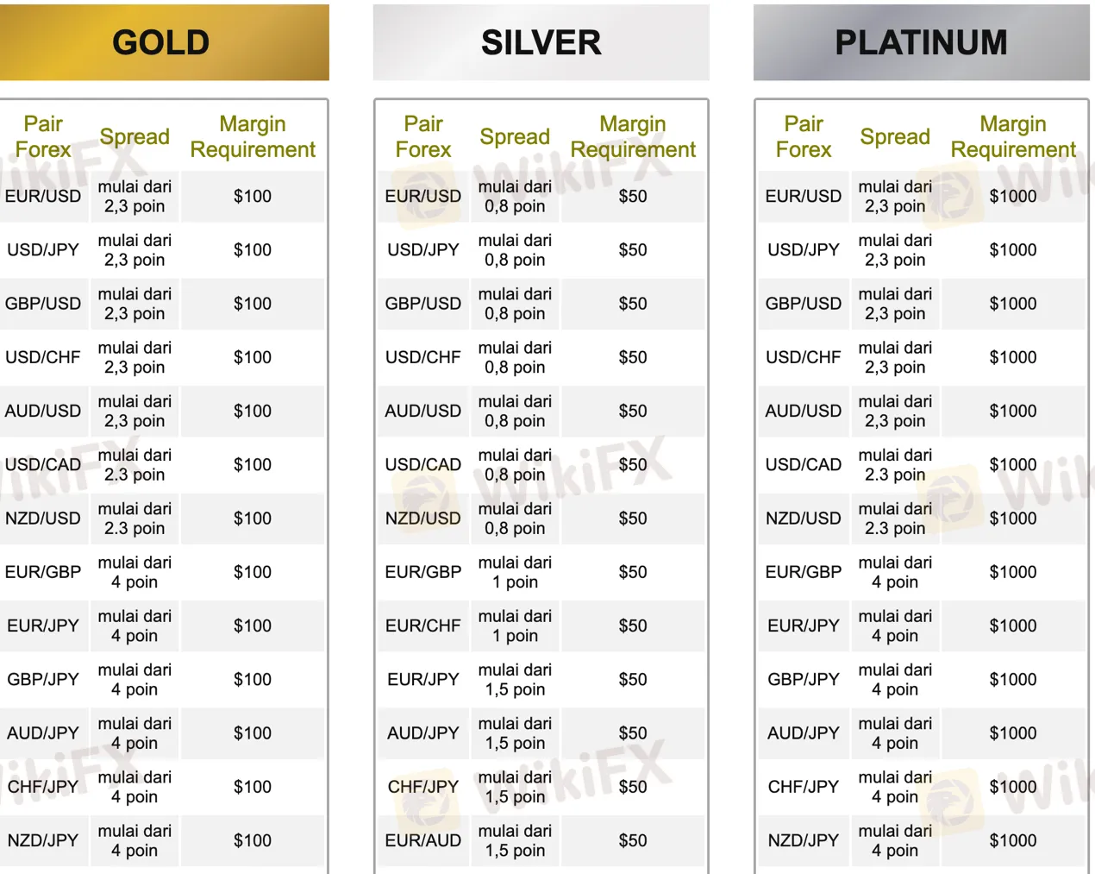
Task: Select the EUR/CHF row in Silver table
Action: pos(423,626)
